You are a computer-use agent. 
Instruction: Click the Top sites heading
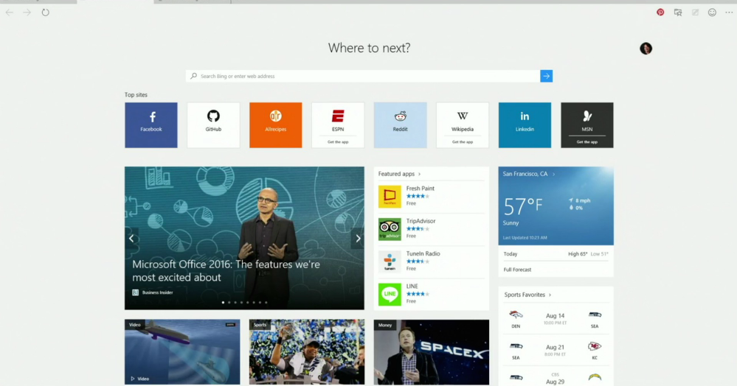point(136,95)
